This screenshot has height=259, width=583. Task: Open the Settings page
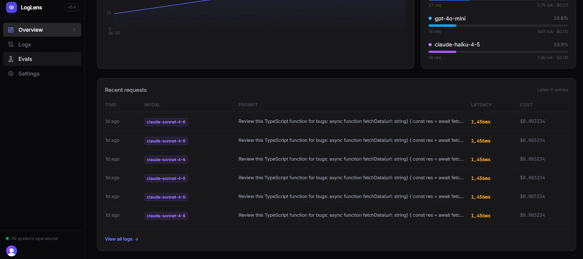(x=42, y=74)
